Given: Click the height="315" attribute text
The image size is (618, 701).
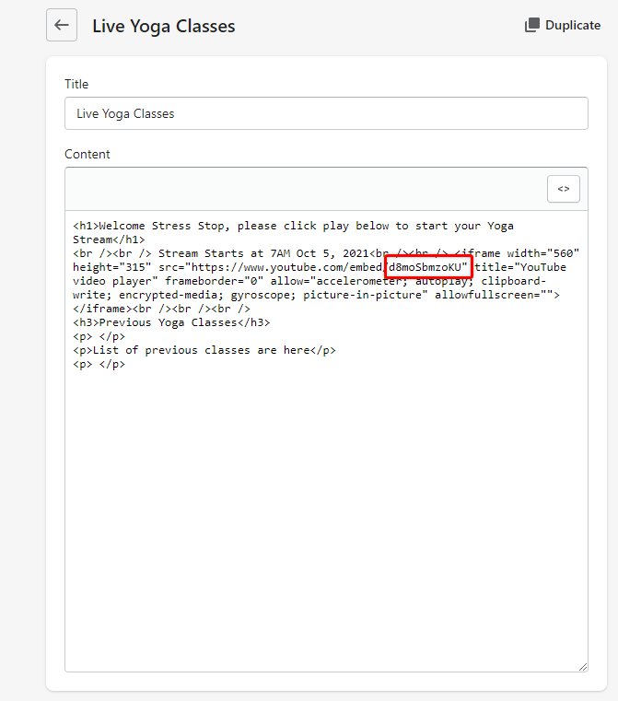Looking at the screenshot, I should [x=112, y=267].
